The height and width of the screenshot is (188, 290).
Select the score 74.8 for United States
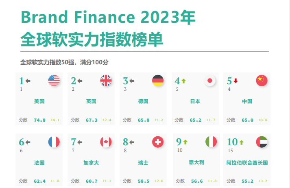pos(40,120)
